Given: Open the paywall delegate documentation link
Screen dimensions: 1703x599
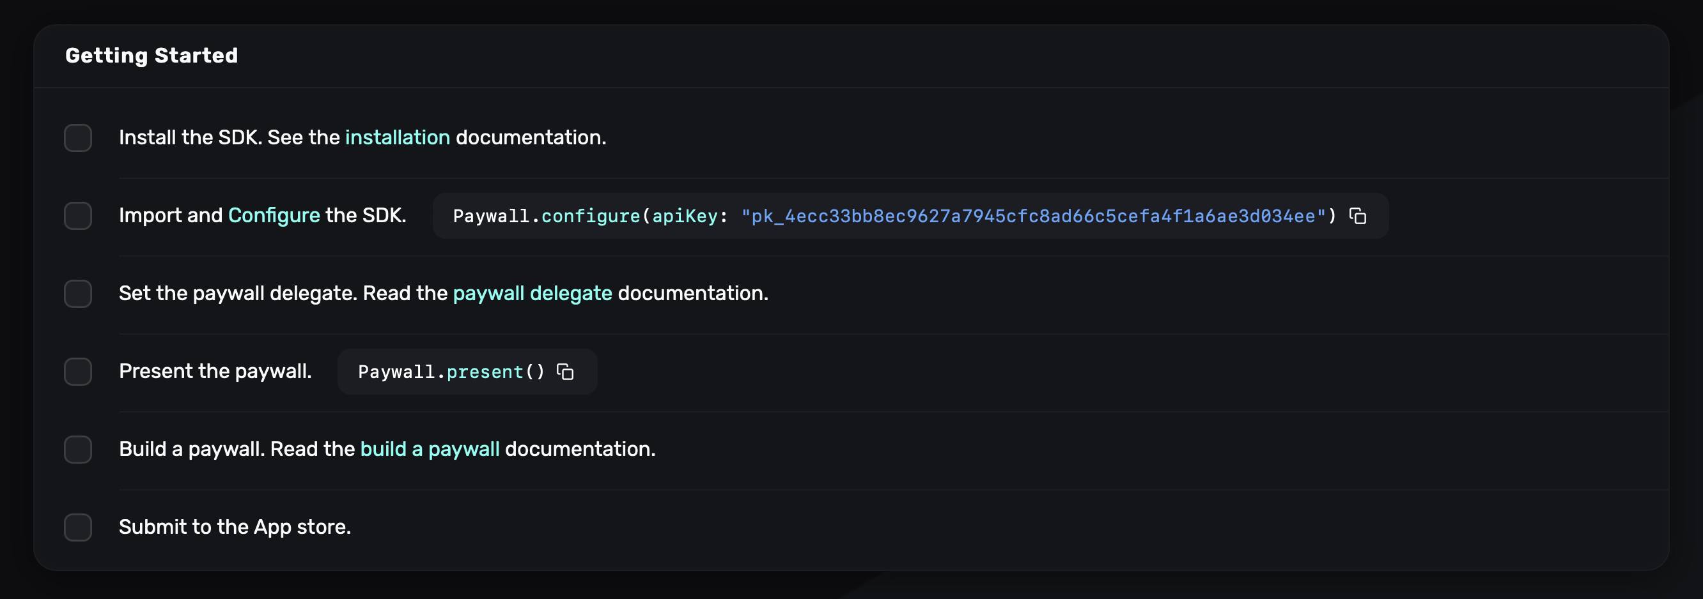Looking at the screenshot, I should coord(532,293).
